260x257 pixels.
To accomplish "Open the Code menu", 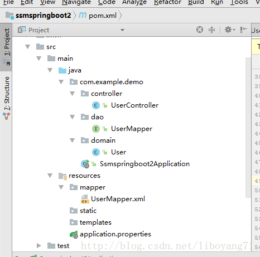I will [107, 2].
